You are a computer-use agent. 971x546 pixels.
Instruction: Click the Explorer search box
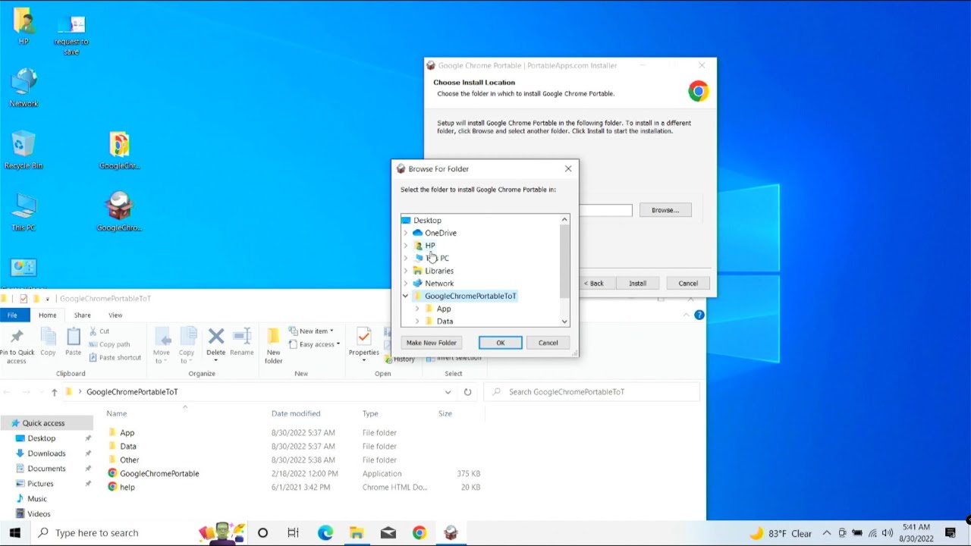coord(592,392)
